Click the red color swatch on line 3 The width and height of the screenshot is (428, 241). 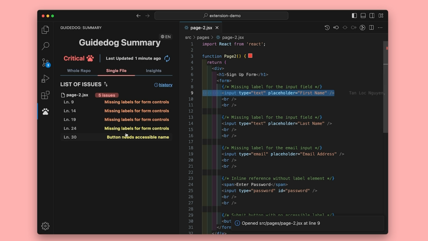tap(250, 56)
